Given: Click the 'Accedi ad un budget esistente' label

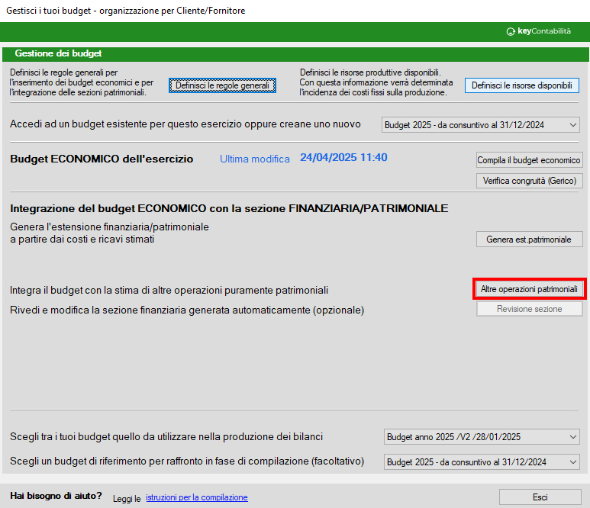Looking at the screenshot, I should click(185, 124).
